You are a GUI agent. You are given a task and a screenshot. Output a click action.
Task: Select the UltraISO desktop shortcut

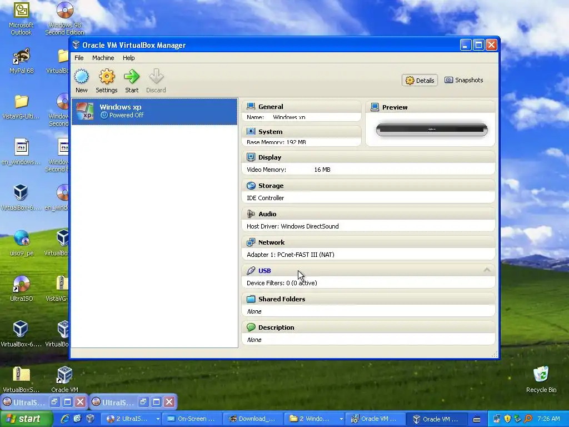[21, 284]
